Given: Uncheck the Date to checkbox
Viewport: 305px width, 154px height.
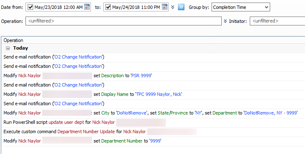Looking at the screenshot, I should (x=108, y=7).
